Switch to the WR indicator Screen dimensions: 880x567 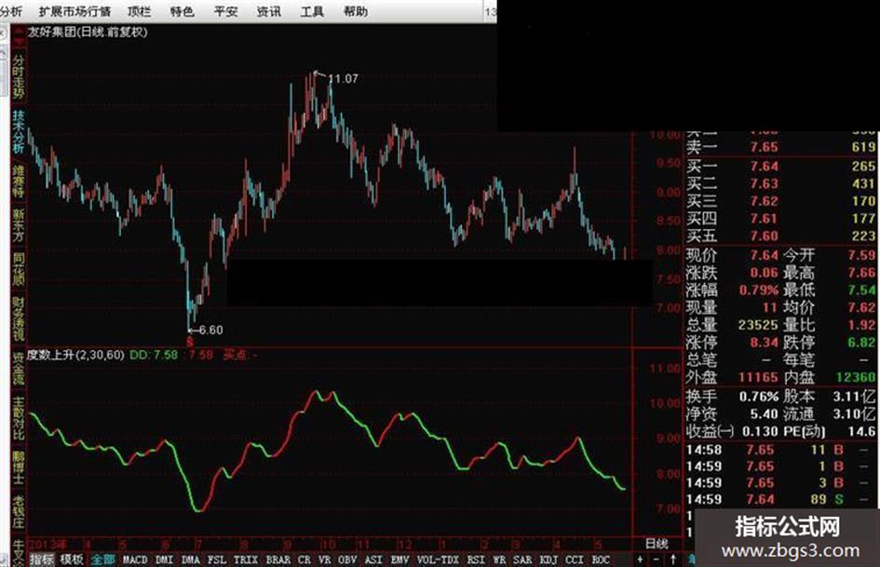tap(499, 560)
